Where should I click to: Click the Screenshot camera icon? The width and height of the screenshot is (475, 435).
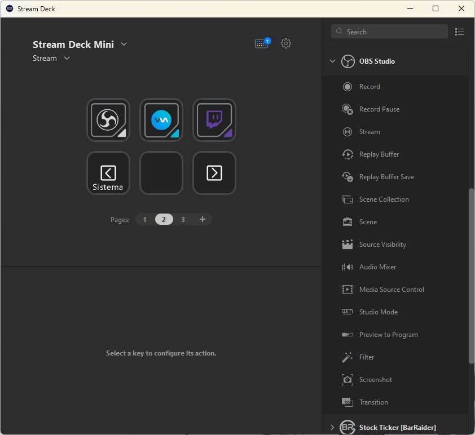click(x=347, y=380)
